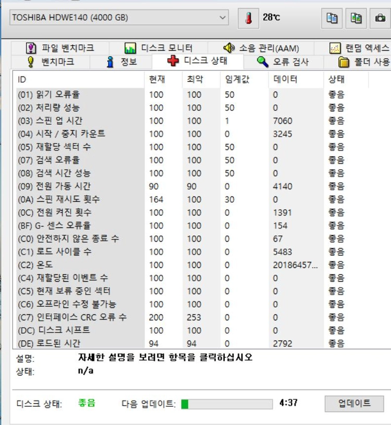Sort by the 데이터 column header
The image size is (391, 425).
click(296, 80)
